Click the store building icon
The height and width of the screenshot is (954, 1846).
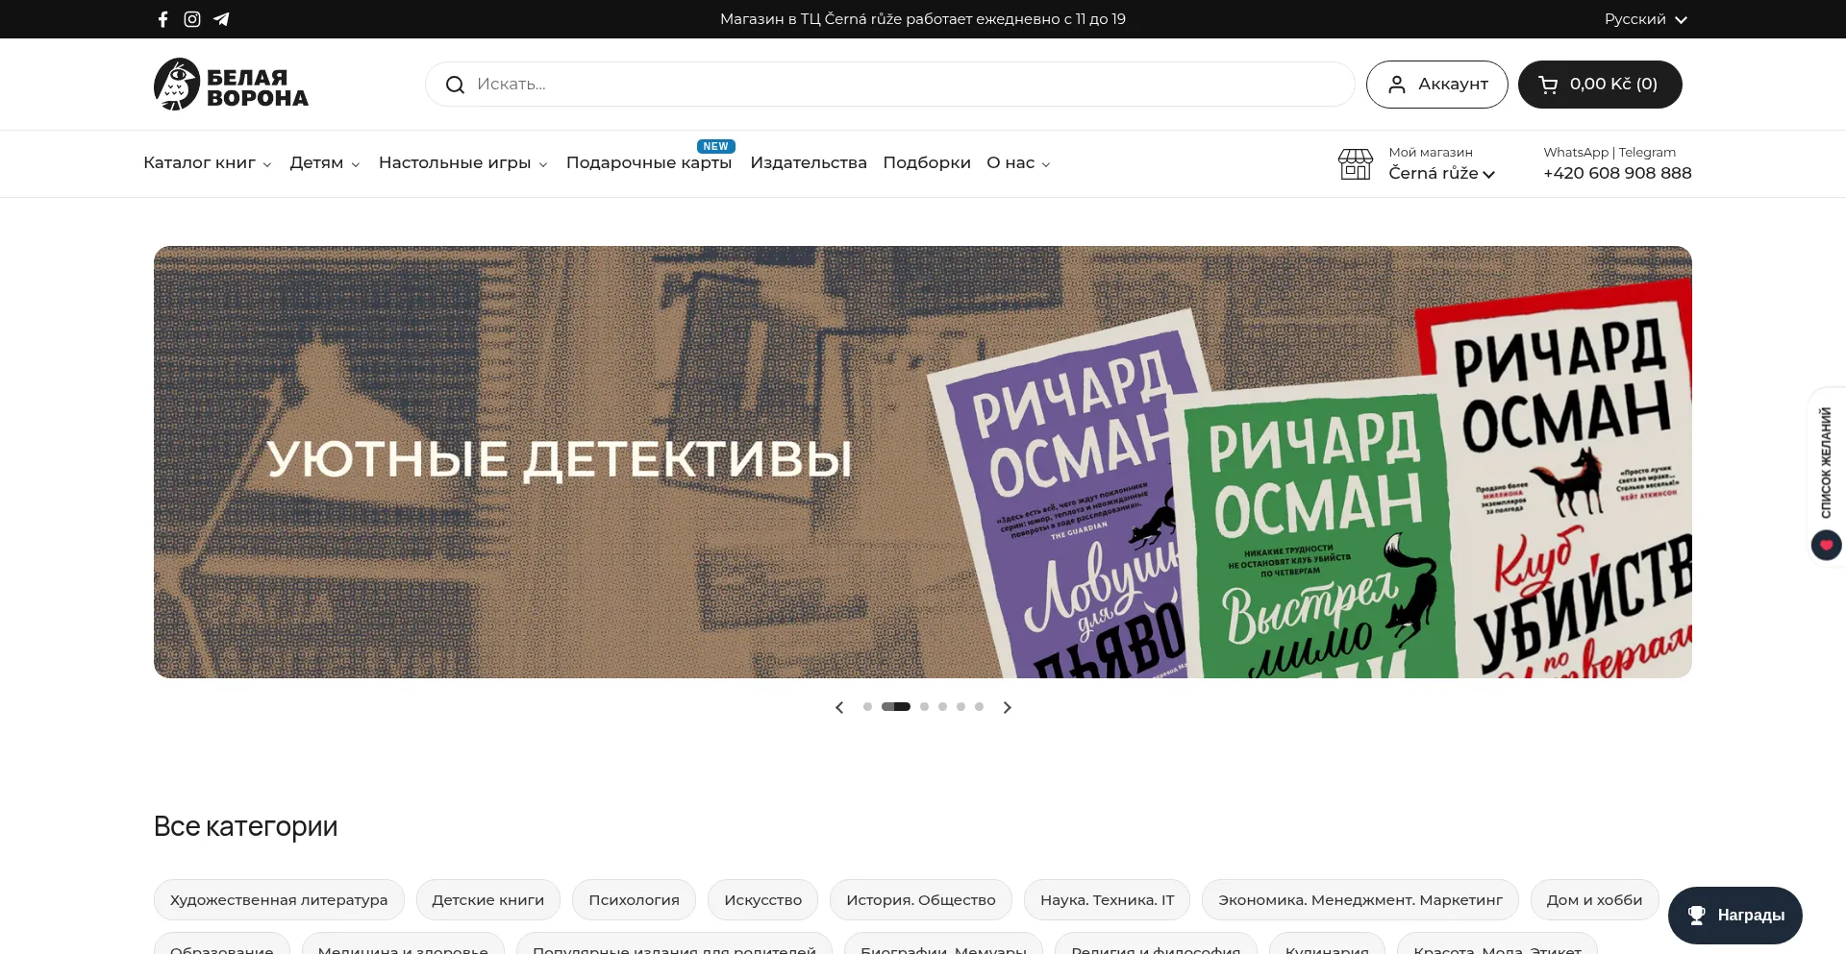pyautogui.click(x=1355, y=164)
